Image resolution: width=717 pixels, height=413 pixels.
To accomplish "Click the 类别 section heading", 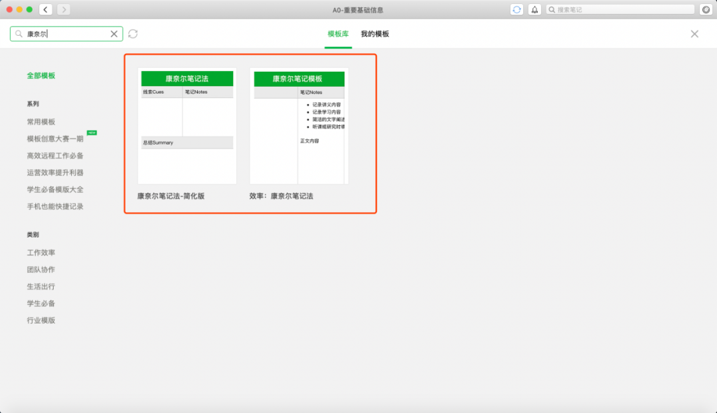I will pyautogui.click(x=33, y=235).
